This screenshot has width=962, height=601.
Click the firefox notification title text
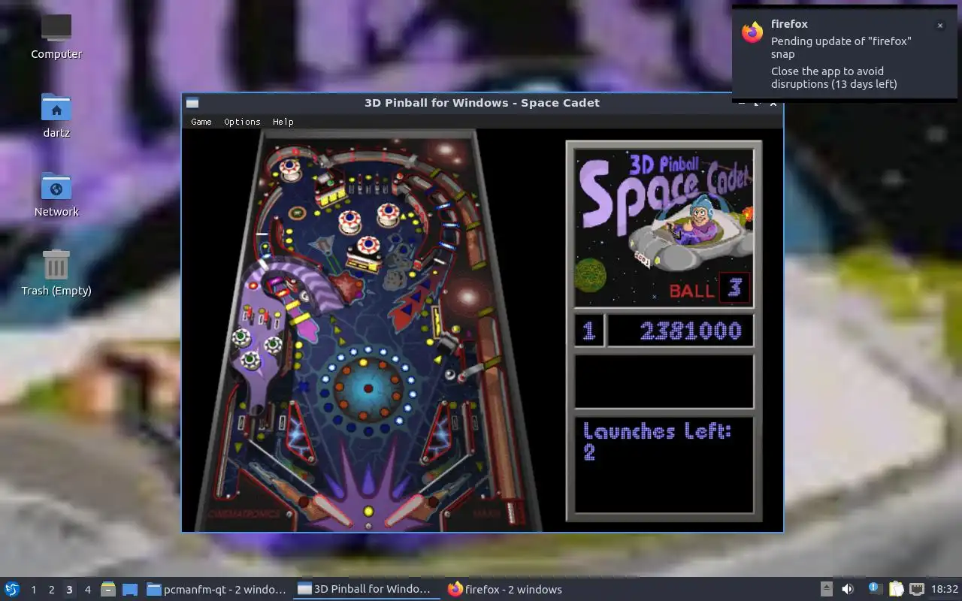coord(789,24)
